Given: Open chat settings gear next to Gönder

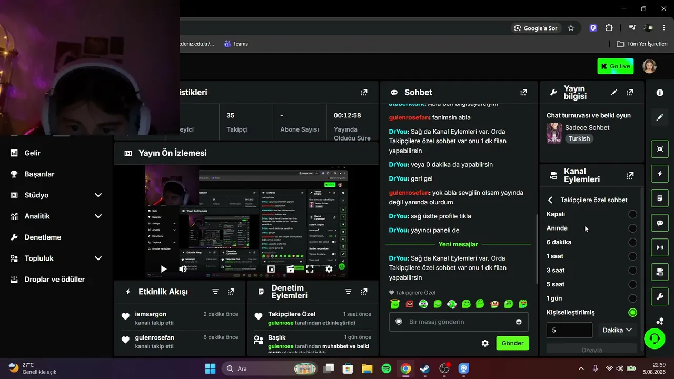Looking at the screenshot, I should 485,343.
